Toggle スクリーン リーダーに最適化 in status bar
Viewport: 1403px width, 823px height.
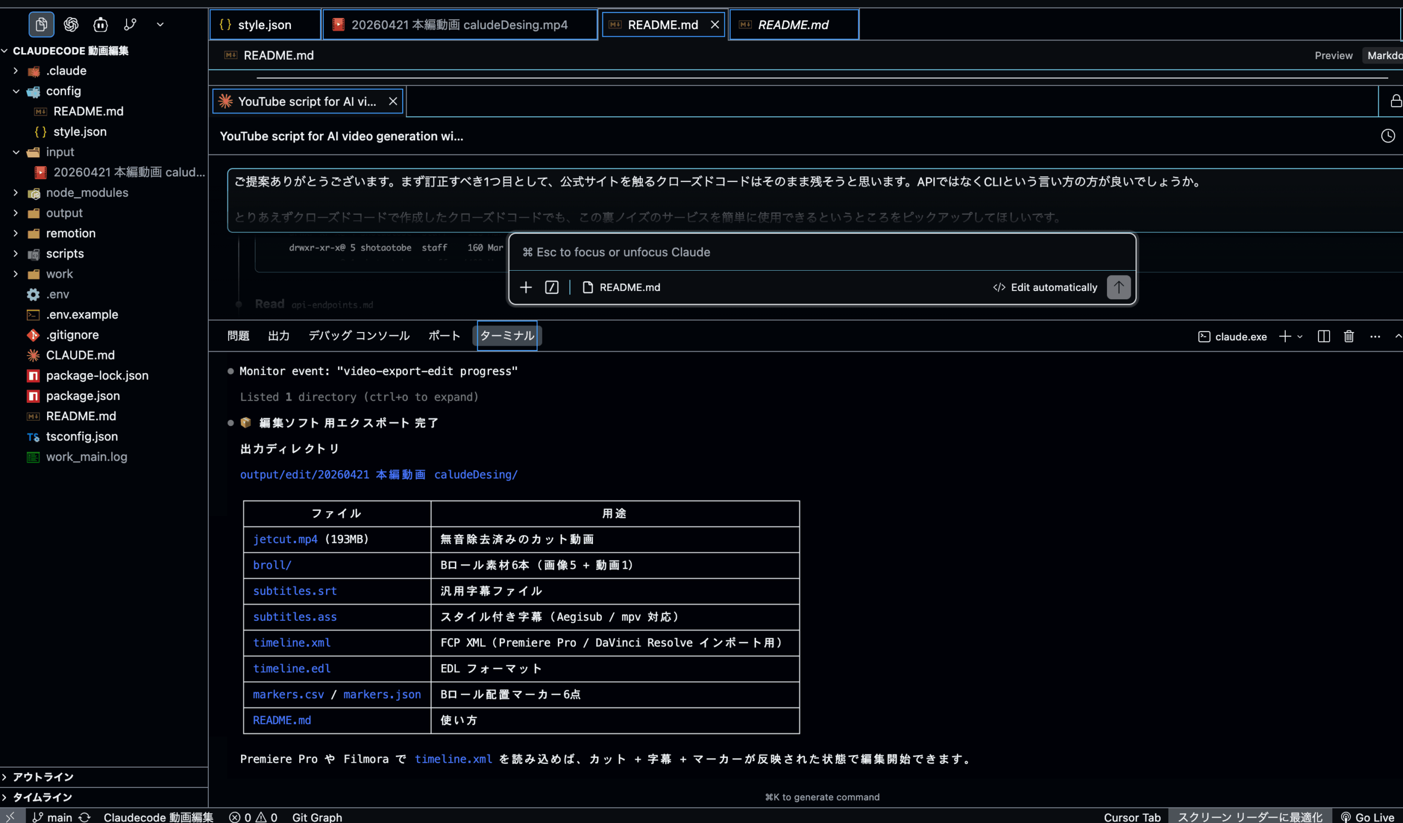pos(1250,817)
